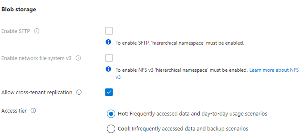Screen dimensions: 302x133
Task: Click the Allow cross-tenant replication label
Action: (37, 92)
